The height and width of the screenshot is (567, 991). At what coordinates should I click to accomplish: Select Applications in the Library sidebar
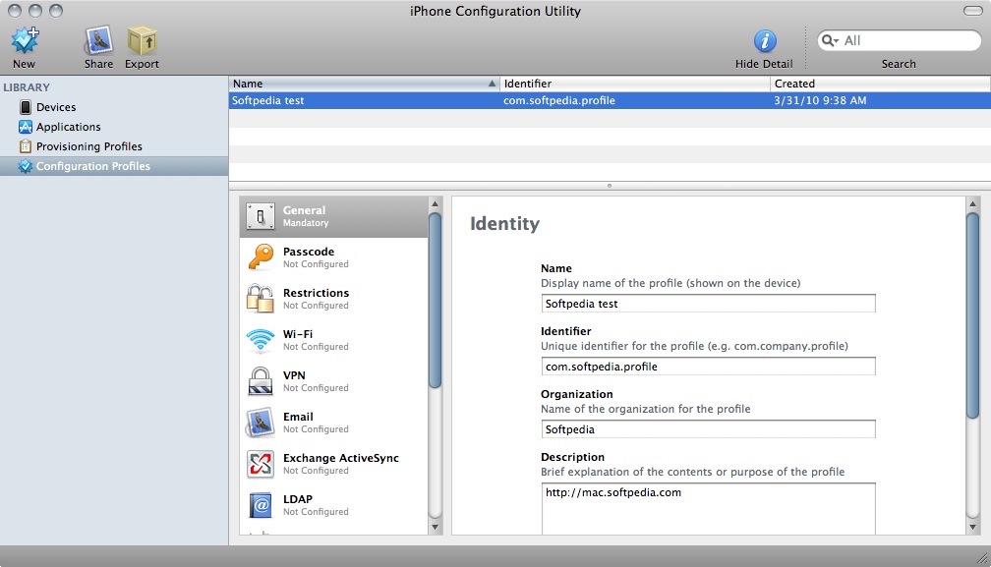(114, 127)
